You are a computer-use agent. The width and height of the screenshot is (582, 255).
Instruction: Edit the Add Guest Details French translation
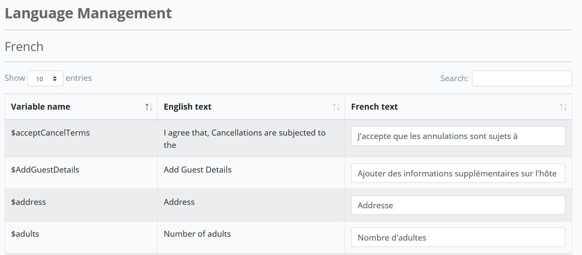tap(458, 173)
